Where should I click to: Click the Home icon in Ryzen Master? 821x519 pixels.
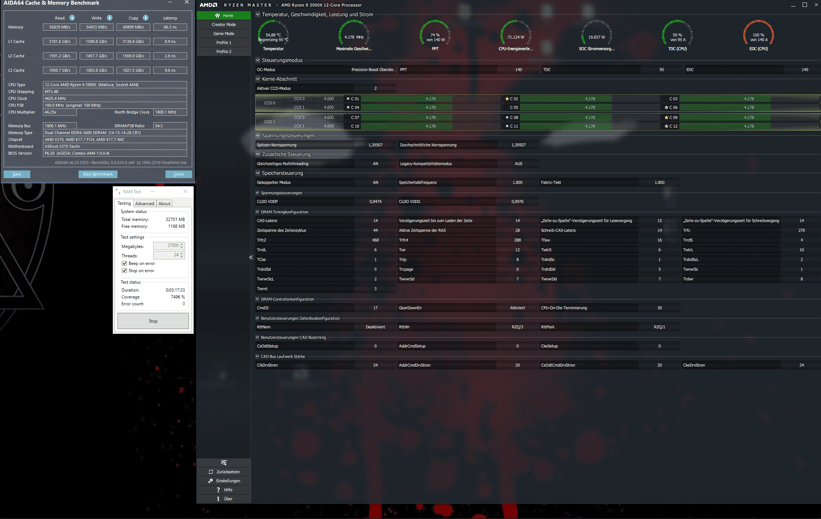point(217,15)
